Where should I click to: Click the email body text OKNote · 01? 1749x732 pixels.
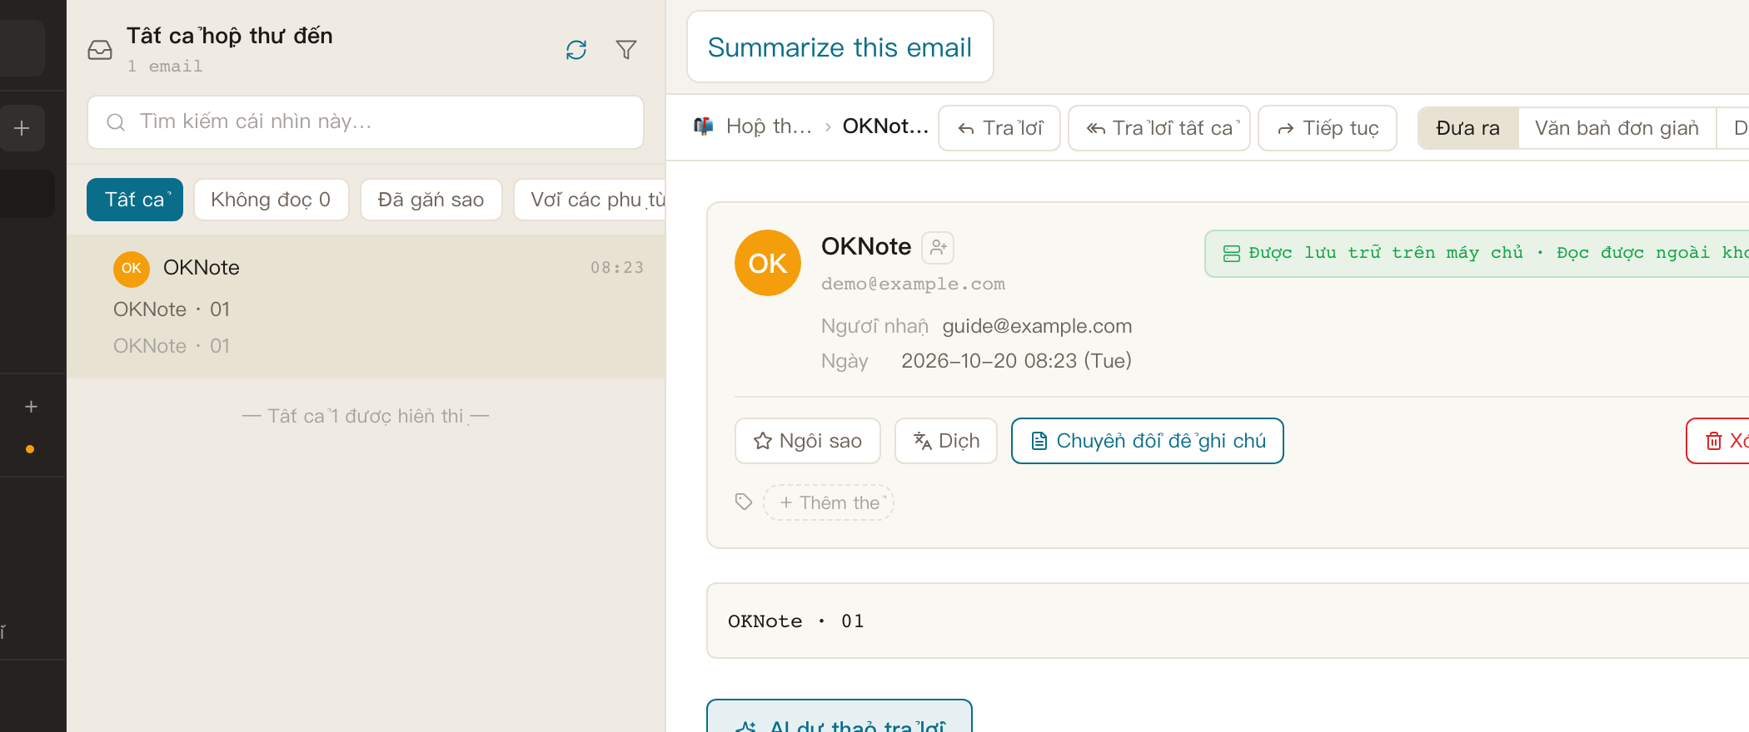796,621
